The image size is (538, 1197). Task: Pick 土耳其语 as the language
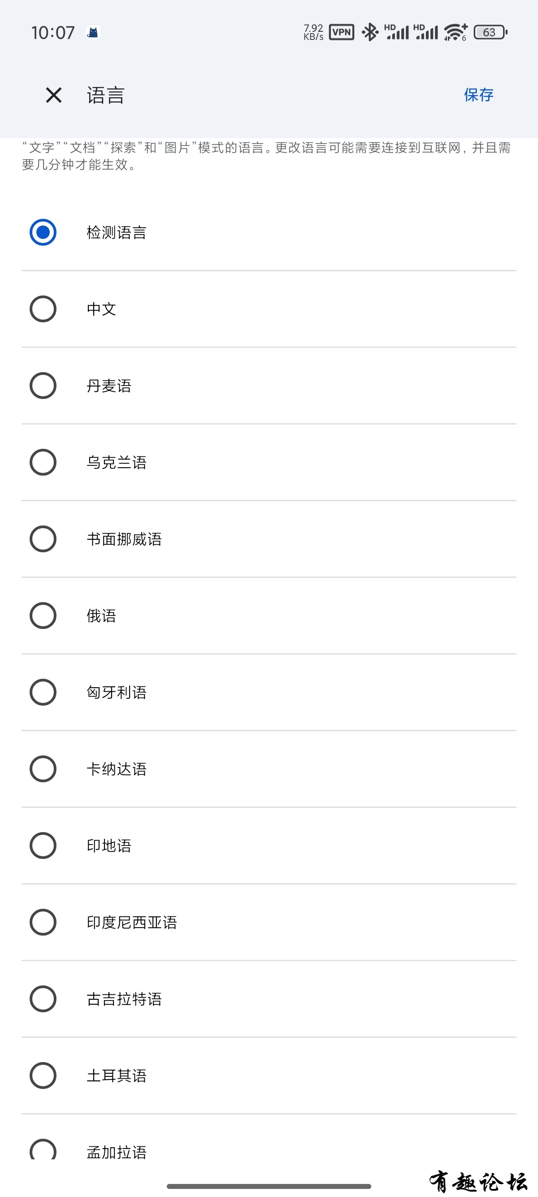pos(269,1076)
